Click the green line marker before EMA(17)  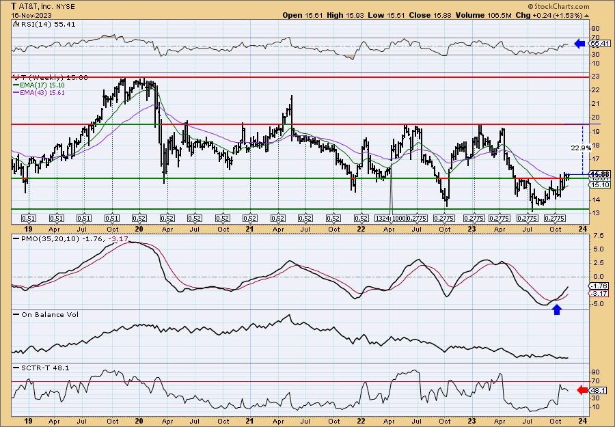(x=16, y=85)
